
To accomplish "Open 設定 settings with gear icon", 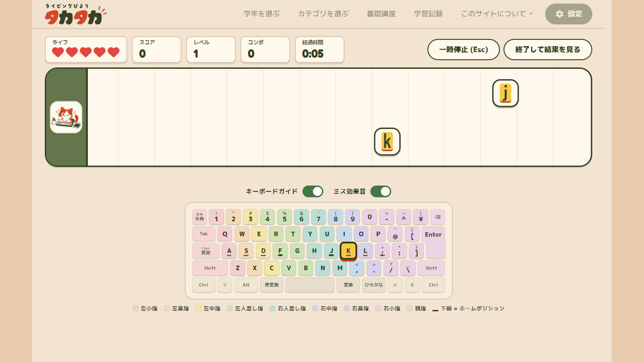I will point(569,14).
